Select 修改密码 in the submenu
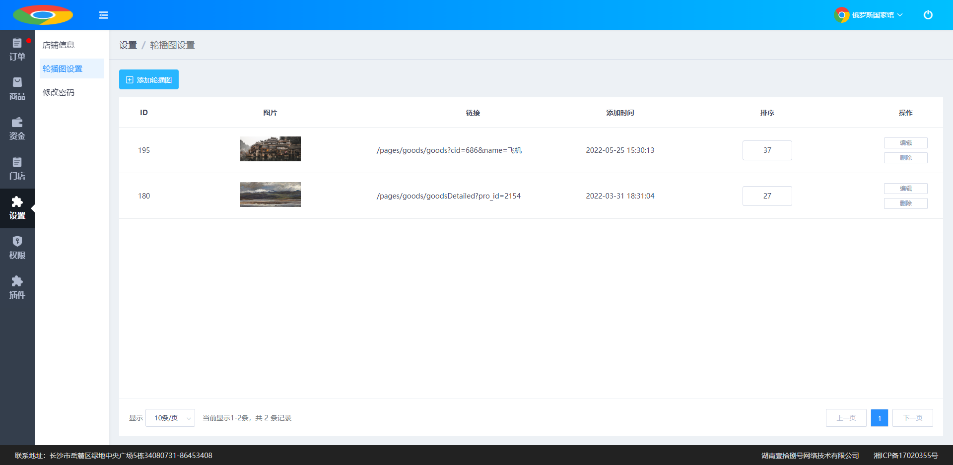953x465 pixels. (x=72, y=92)
